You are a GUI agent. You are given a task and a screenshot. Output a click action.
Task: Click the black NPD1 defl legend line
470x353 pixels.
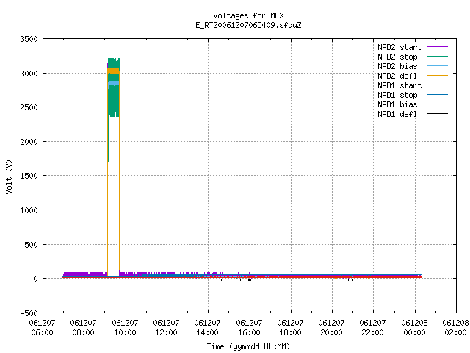pos(437,114)
